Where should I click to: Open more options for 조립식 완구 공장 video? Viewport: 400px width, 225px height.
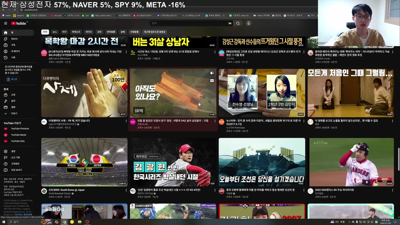(215, 121)
